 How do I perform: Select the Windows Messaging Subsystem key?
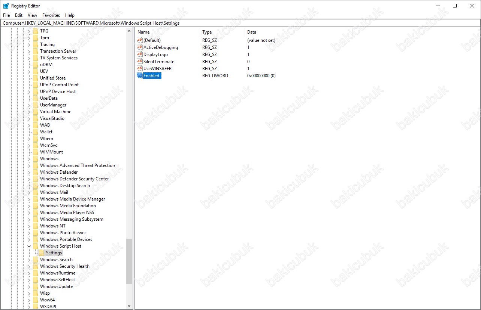(x=72, y=219)
